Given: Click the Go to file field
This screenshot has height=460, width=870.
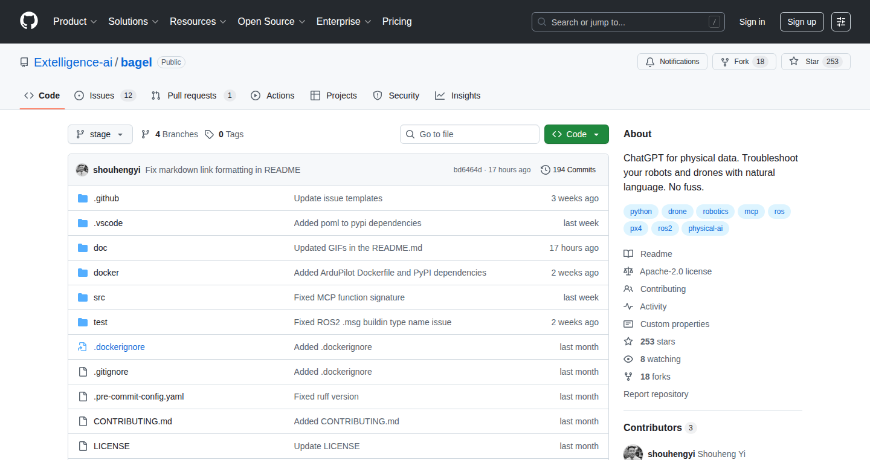Looking at the screenshot, I should (469, 134).
